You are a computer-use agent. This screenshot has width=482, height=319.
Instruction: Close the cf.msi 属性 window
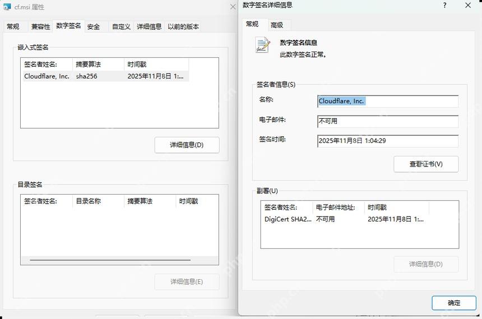click(233, 7)
